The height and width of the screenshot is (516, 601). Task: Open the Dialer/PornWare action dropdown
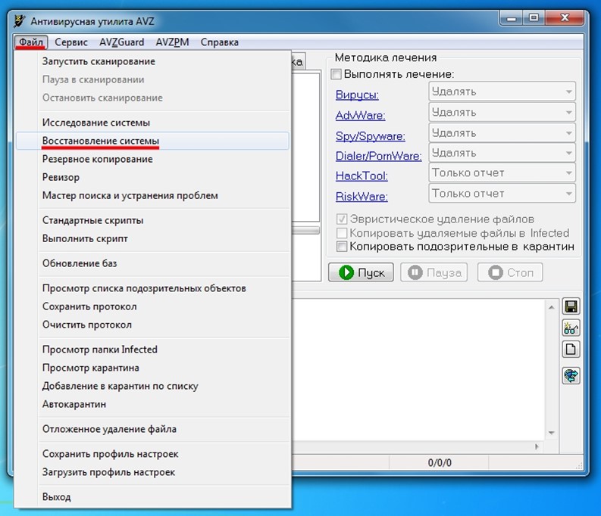pyautogui.click(x=502, y=153)
